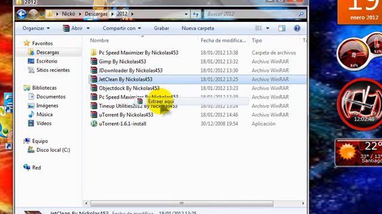Sort by the Fecha de modifica... column header
The image size is (382, 214).
click(x=223, y=40)
